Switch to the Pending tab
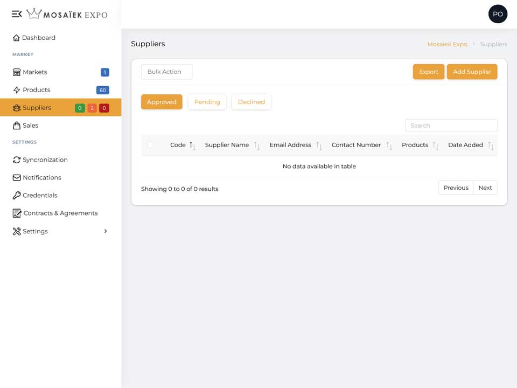The width and height of the screenshot is (517, 388). pyautogui.click(x=207, y=102)
